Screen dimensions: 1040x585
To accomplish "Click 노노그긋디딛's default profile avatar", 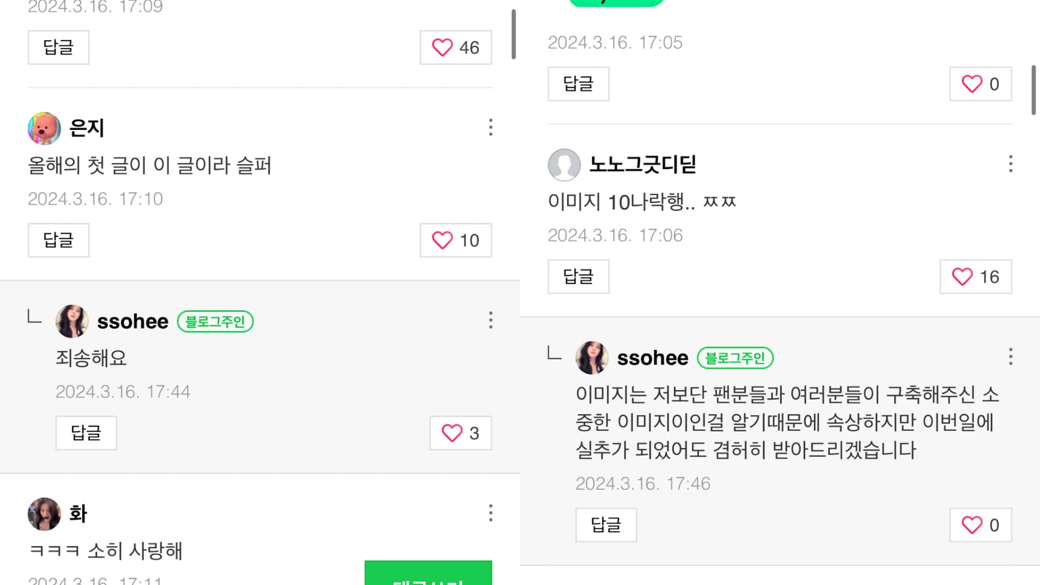I will (564, 165).
